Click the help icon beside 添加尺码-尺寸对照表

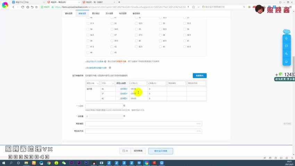pyautogui.click(x=105, y=61)
